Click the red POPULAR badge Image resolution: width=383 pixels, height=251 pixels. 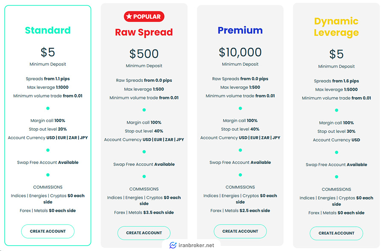[x=144, y=16]
